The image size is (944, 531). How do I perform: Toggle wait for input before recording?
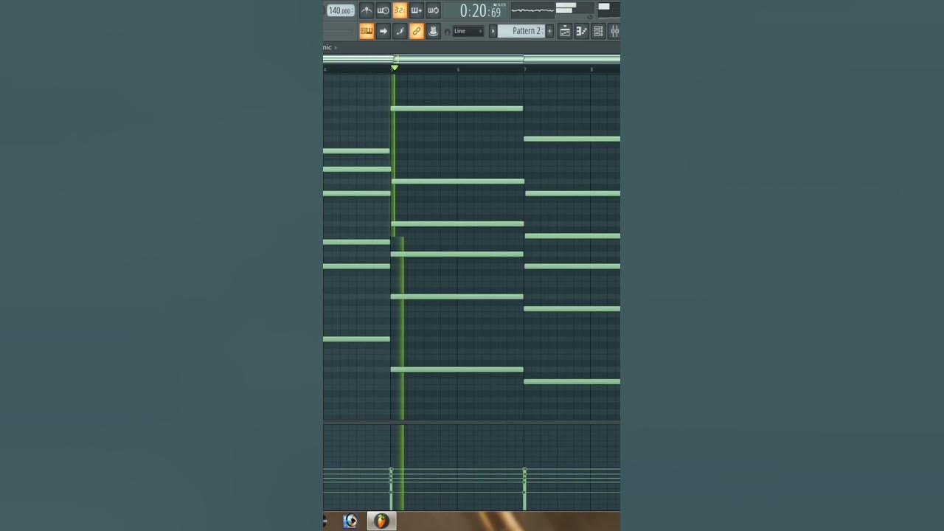(383, 10)
